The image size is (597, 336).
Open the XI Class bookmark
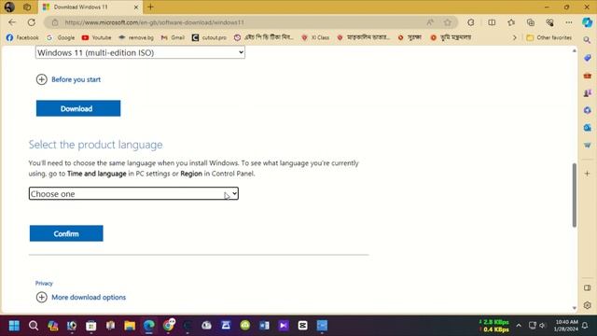tap(315, 37)
